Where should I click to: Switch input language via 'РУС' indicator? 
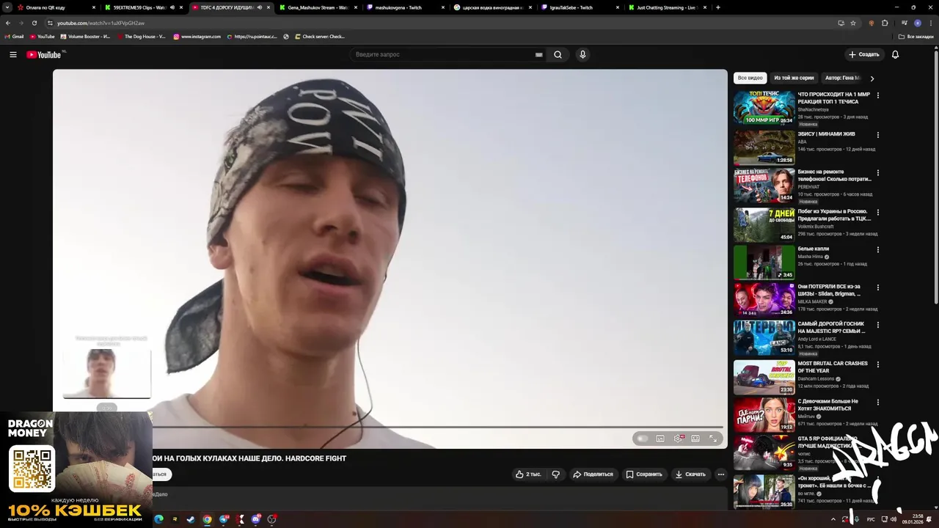point(872,519)
